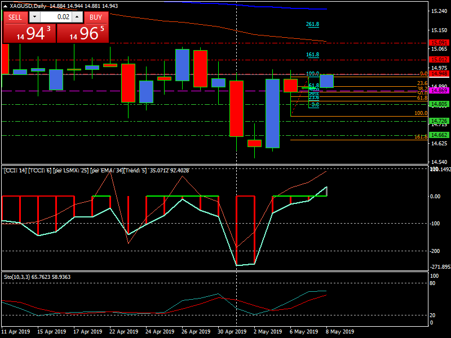Click the BUY button
Image resolution: width=451 pixels, height=338 pixels.
[x=96, y=17]
